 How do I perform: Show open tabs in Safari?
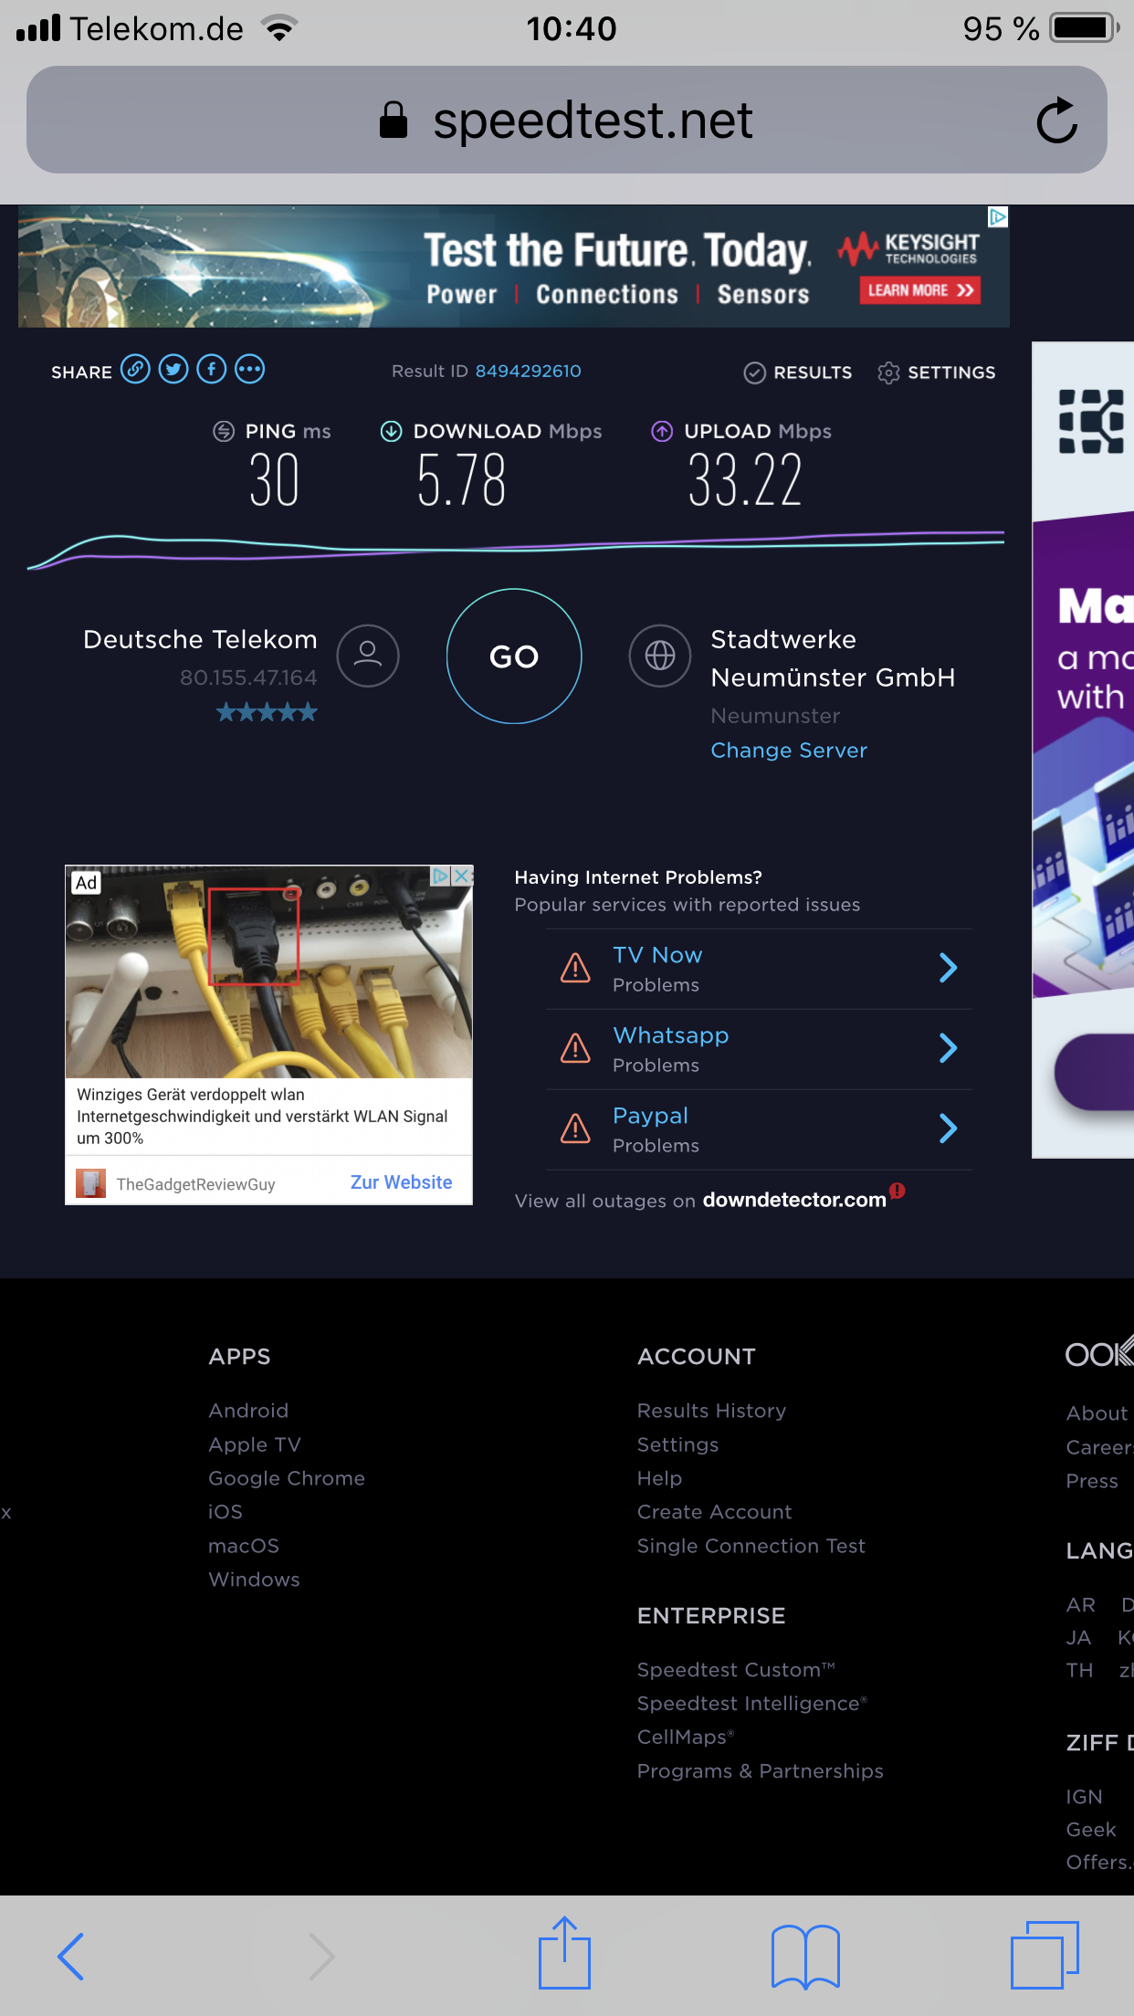1045,1955
